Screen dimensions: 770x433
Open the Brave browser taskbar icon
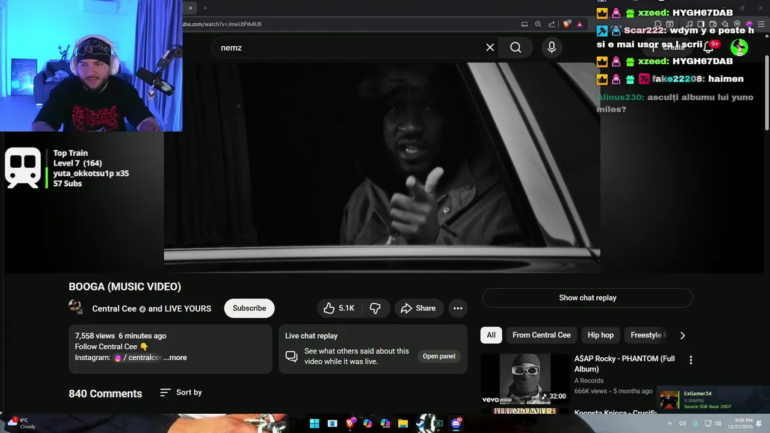(350, 423)
